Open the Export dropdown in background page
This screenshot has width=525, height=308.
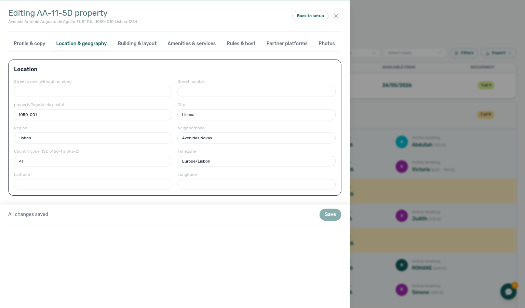pos(498,53)
